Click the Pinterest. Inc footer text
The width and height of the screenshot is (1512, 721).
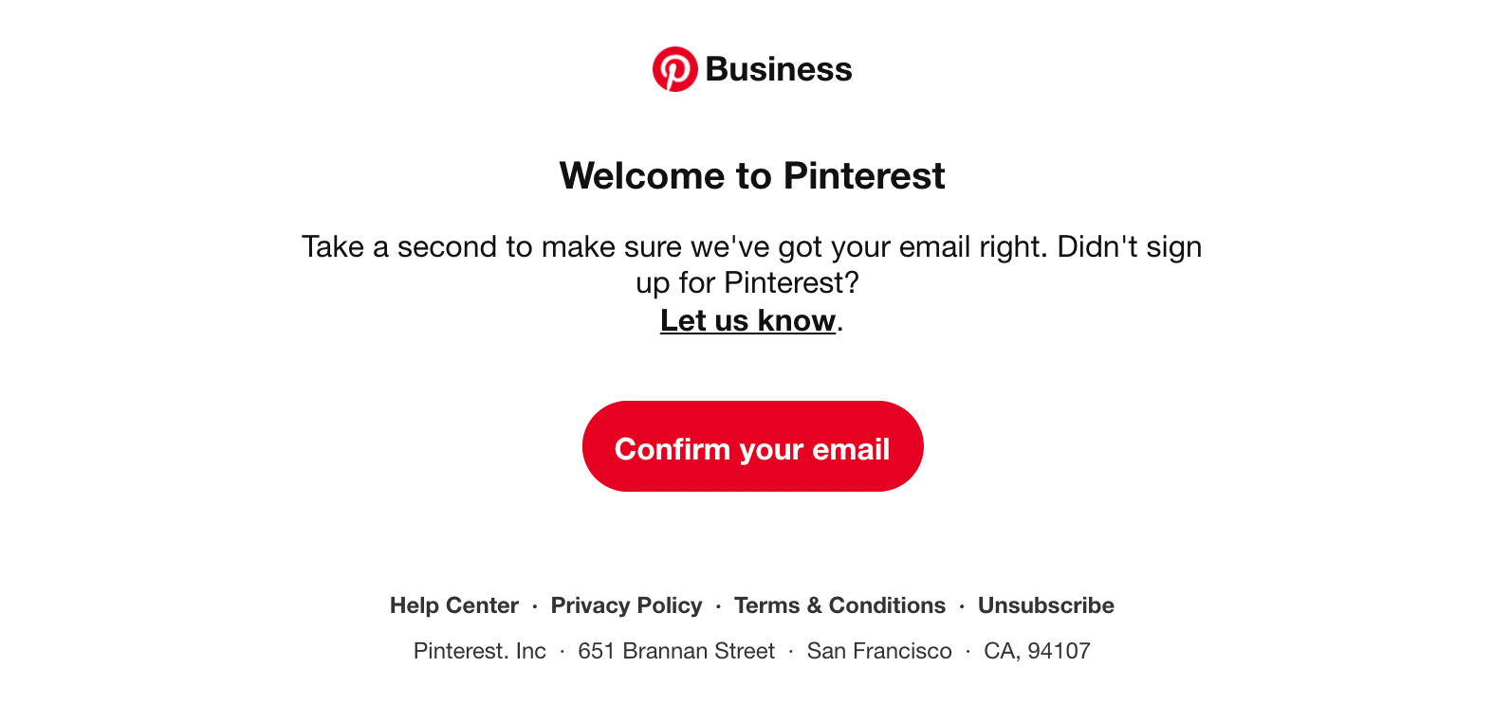480,651
